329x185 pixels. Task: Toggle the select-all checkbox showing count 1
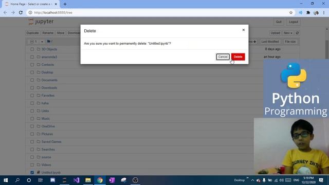[32, 42]
